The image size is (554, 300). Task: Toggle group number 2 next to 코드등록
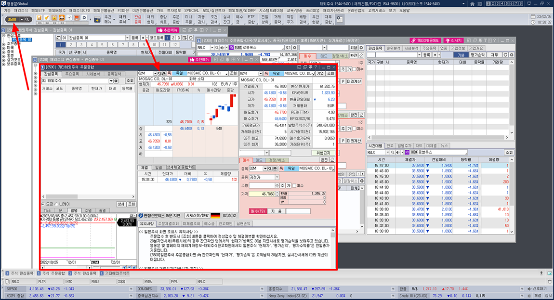click(173, 38)
